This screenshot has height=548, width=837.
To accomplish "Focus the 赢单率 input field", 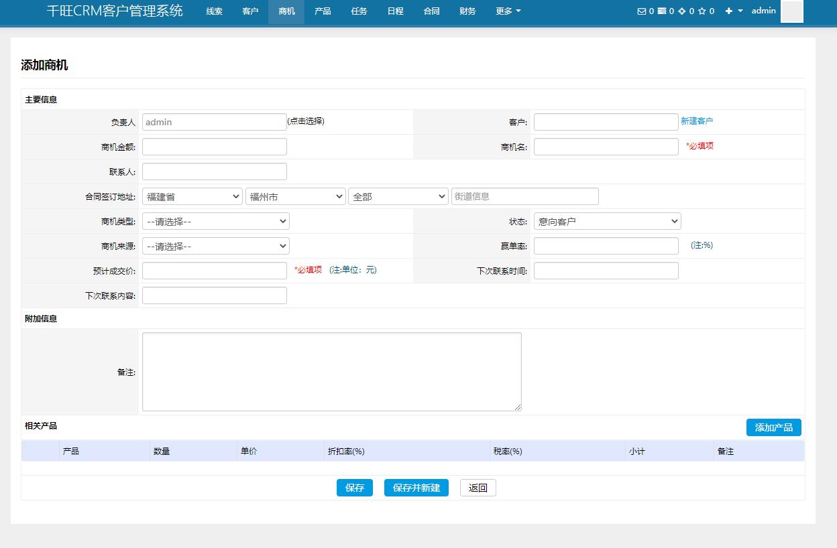I will [606, 246].
